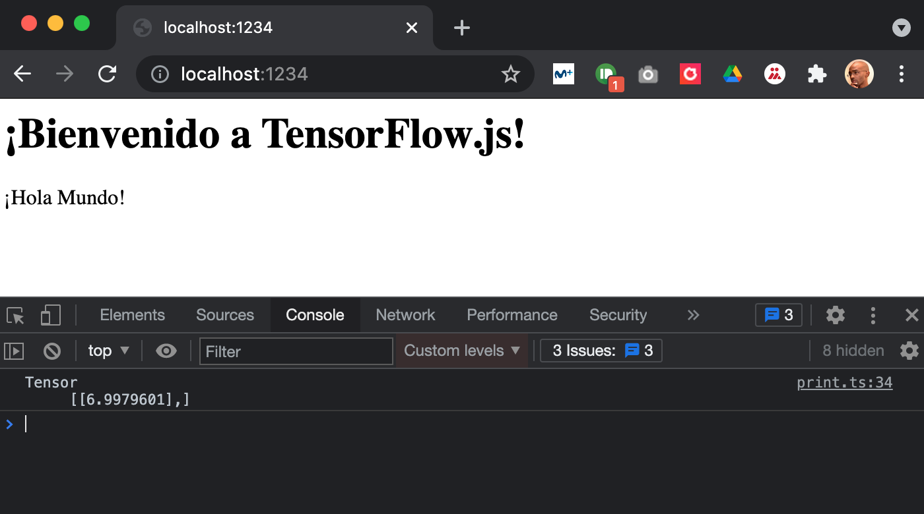924x514 pixels.
Task: Open the Custom levels dropdown
Action: pos(462,351)
